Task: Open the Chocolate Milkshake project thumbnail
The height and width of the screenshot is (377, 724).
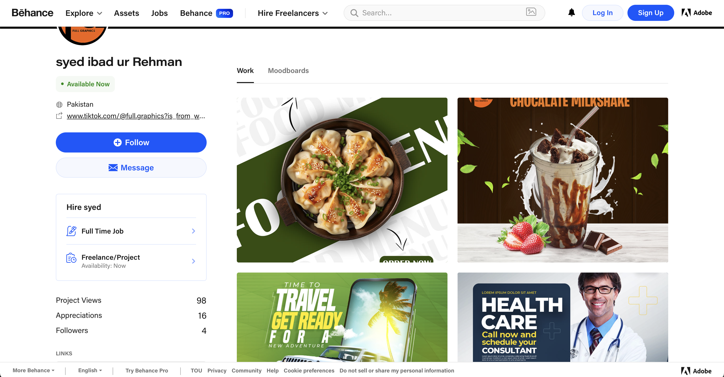Action: click(x=563, y=180)
